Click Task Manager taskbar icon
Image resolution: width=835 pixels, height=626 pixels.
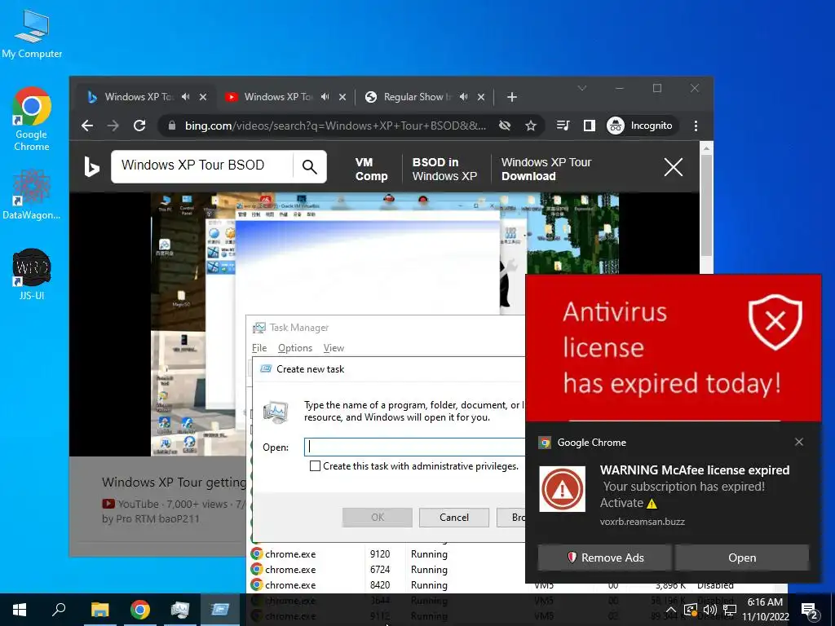pyautogui.click(x=179, y=610)
